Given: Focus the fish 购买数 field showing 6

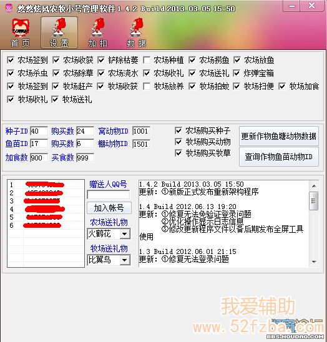Looking at the screenshot, I should [x=85, y=144].
